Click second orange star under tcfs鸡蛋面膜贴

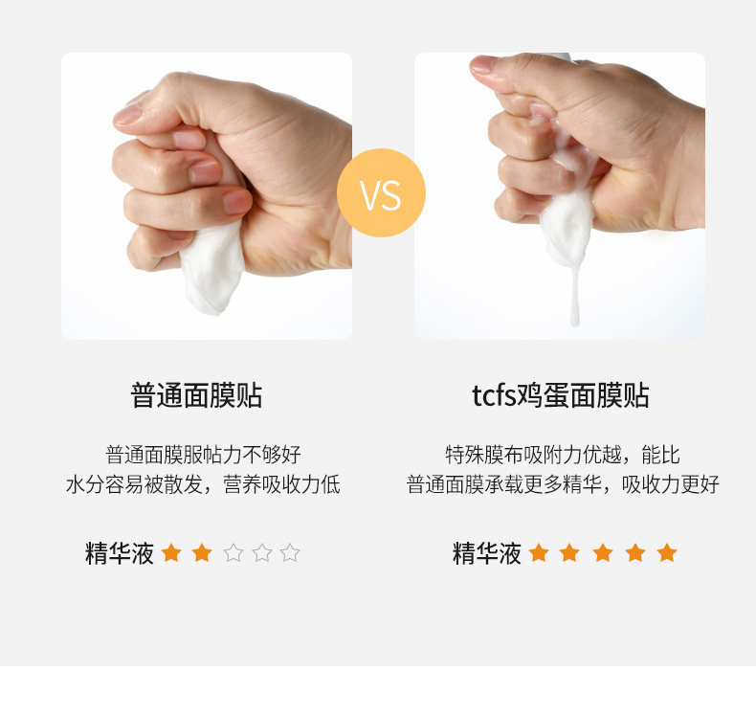569,552
